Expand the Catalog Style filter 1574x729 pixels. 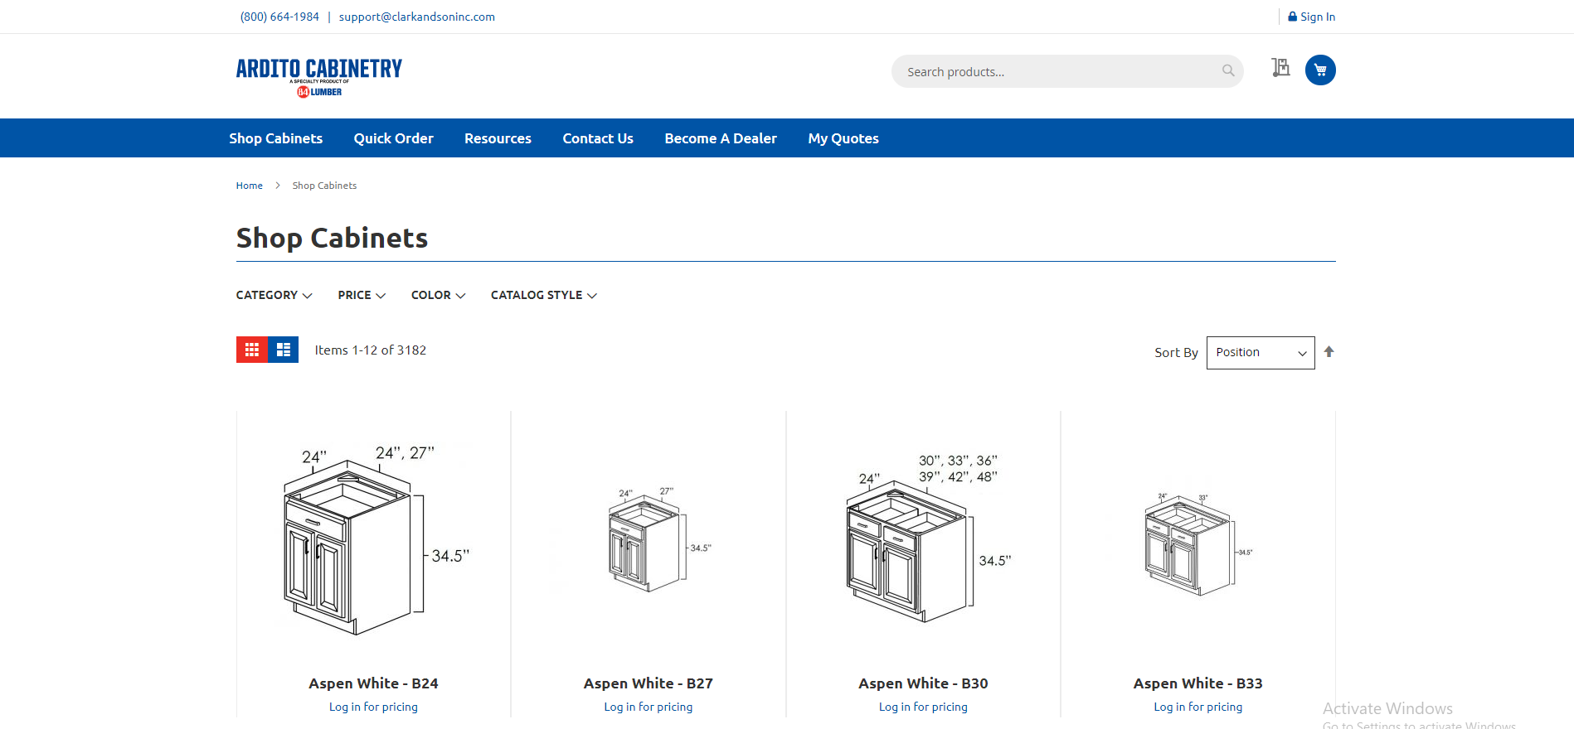[543, 295]
